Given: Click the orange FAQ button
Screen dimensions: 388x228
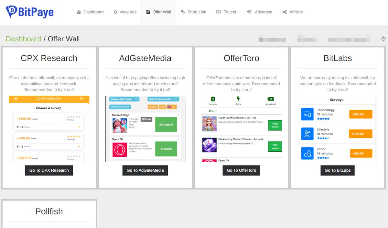Looking at the screenshot, I should coord(162,107).
